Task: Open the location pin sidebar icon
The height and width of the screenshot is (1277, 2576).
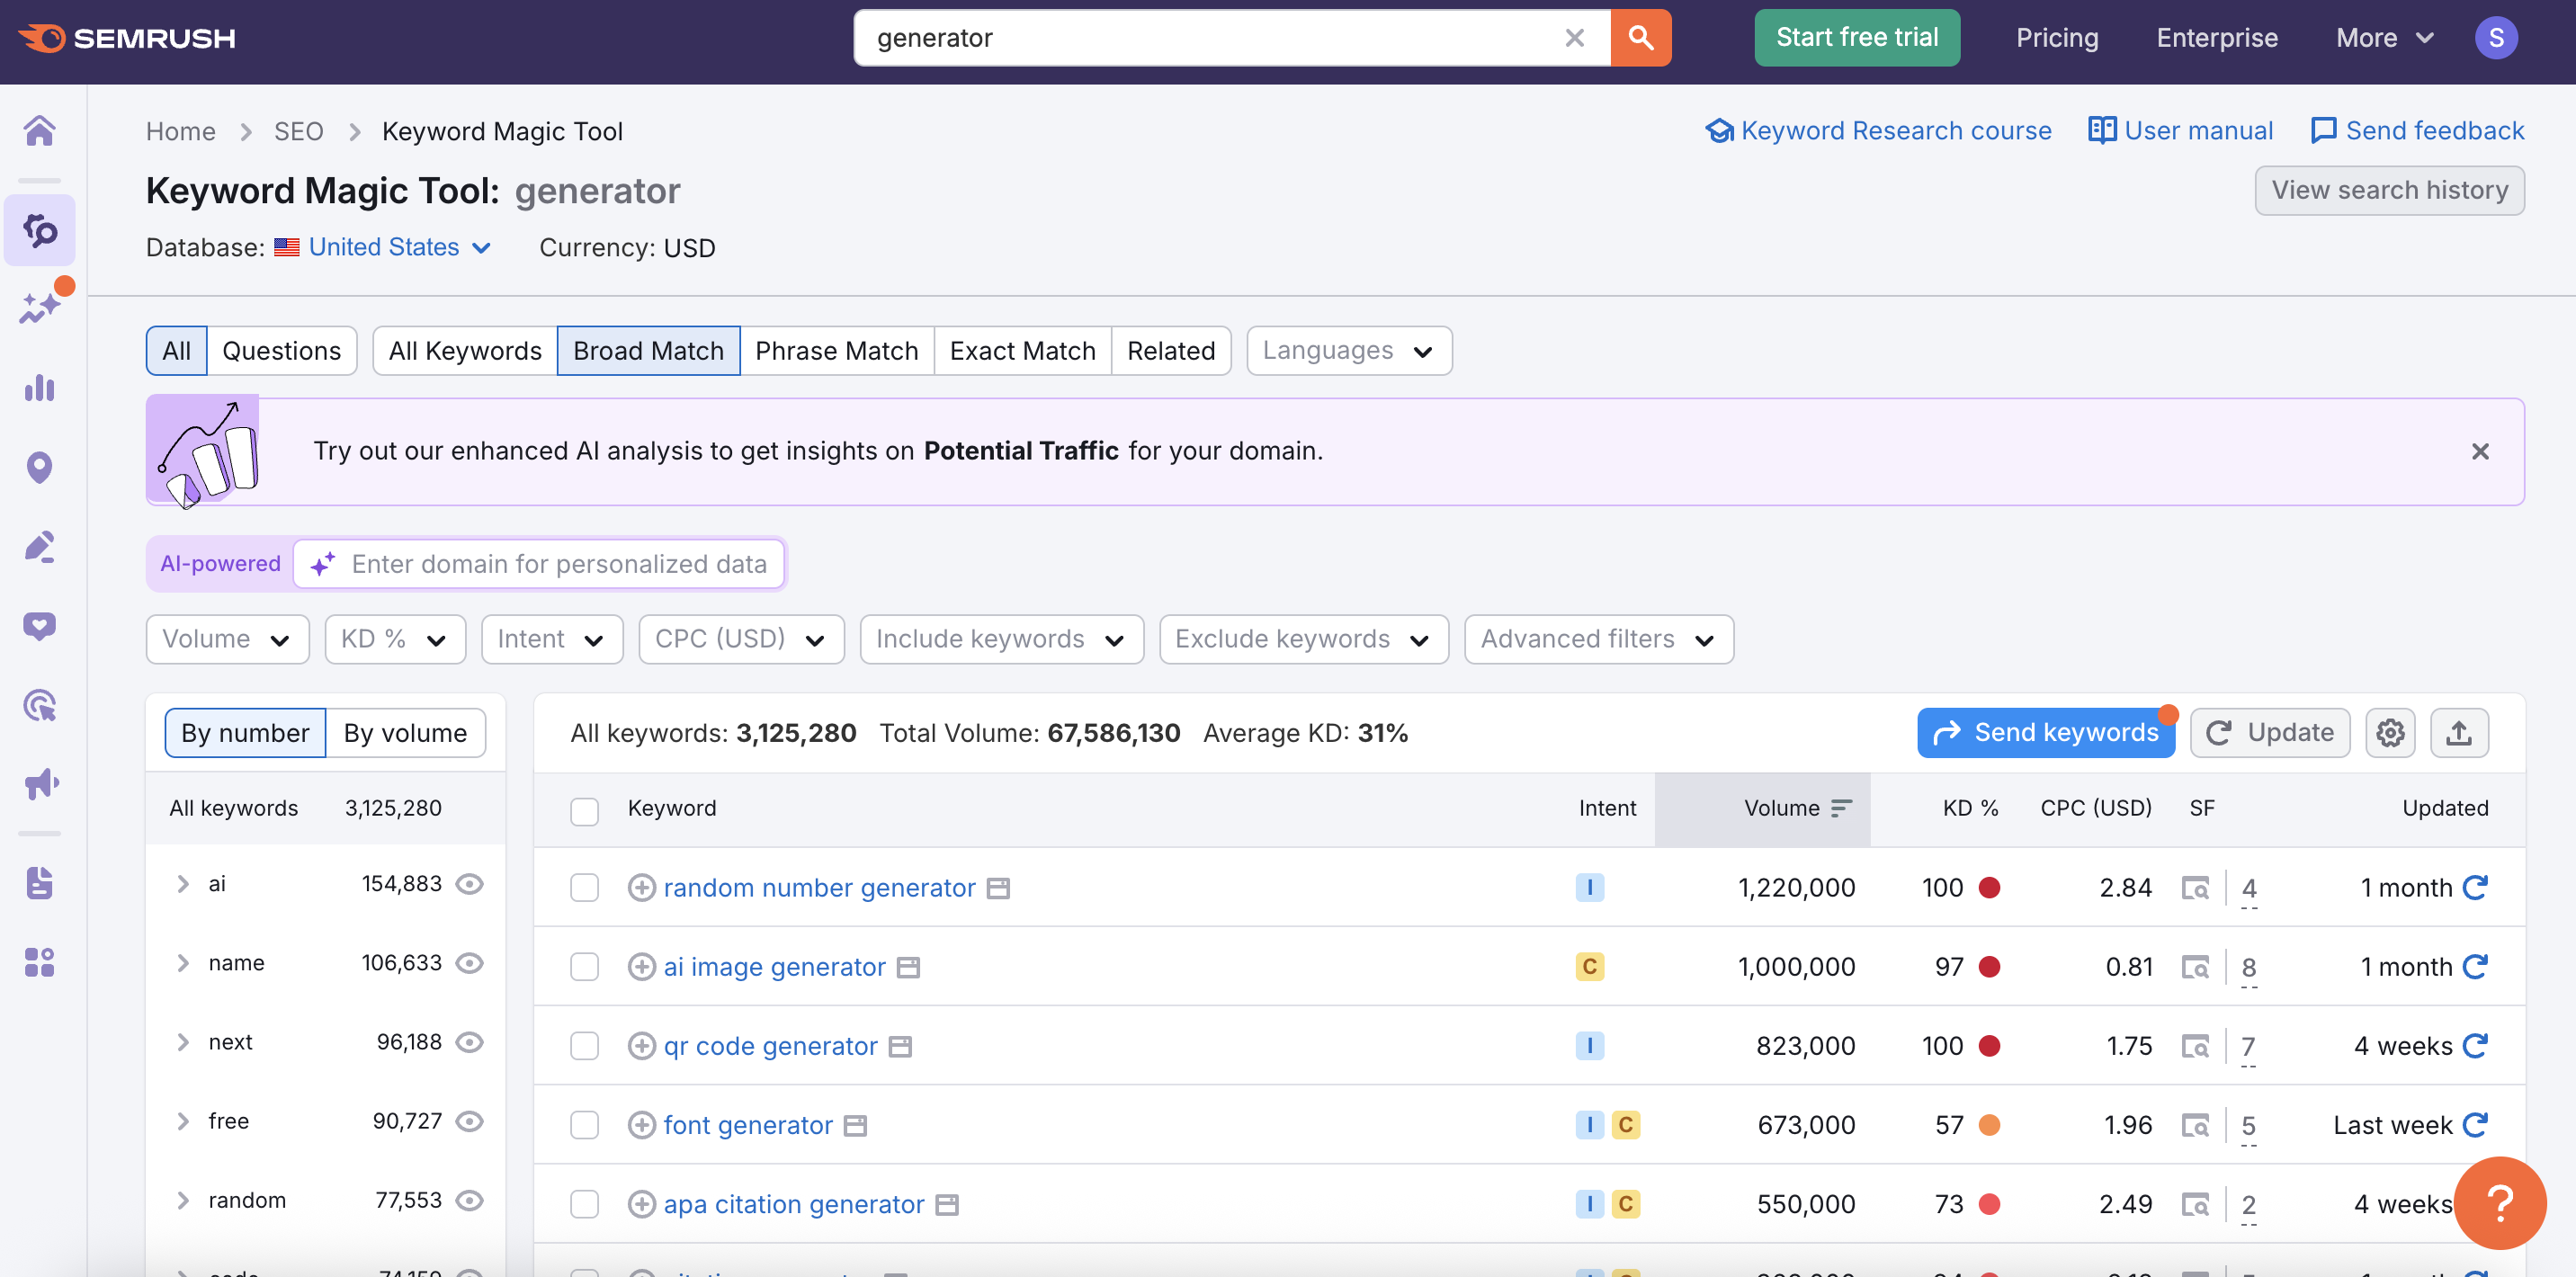Action: click(40, 467)
